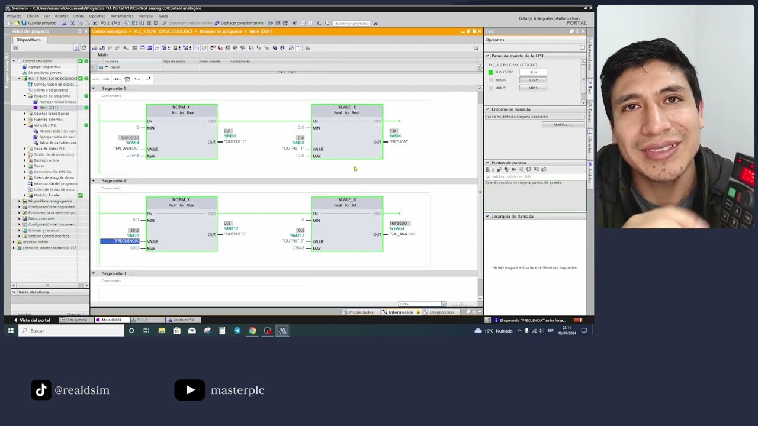Click the "EN_ANALOG" input operand
Screen dimensions: 758x426
(127, 148)
